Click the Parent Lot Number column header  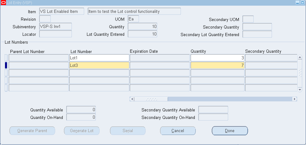click(27, 51)
